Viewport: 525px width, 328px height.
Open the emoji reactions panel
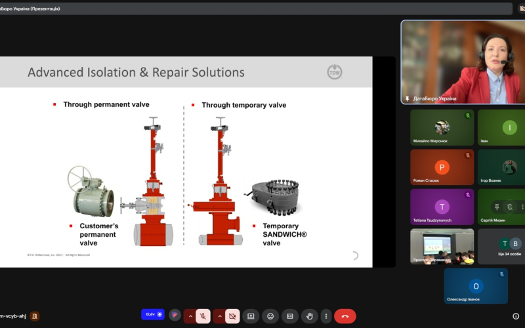tap(270, 316)
